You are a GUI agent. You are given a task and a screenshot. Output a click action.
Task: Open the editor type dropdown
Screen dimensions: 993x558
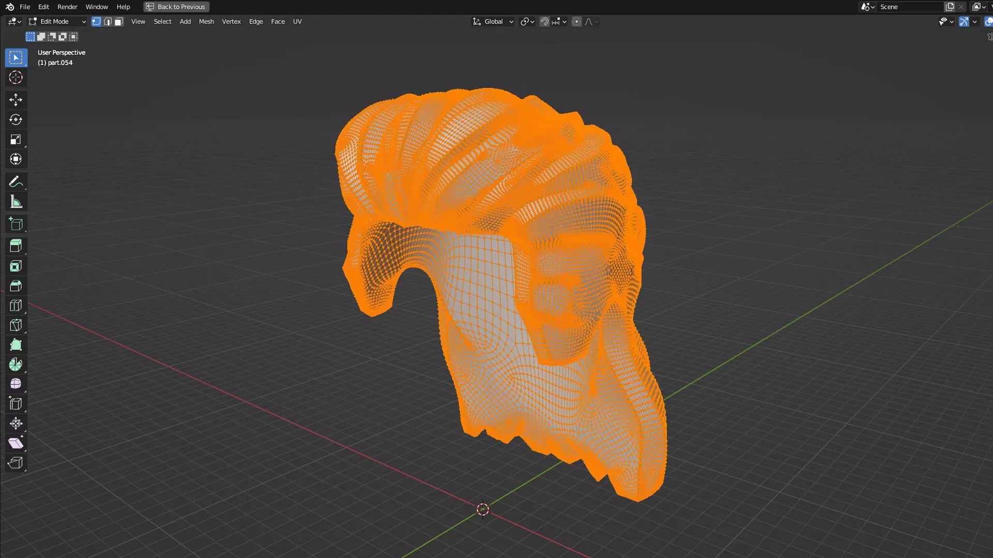pos(14,22)
